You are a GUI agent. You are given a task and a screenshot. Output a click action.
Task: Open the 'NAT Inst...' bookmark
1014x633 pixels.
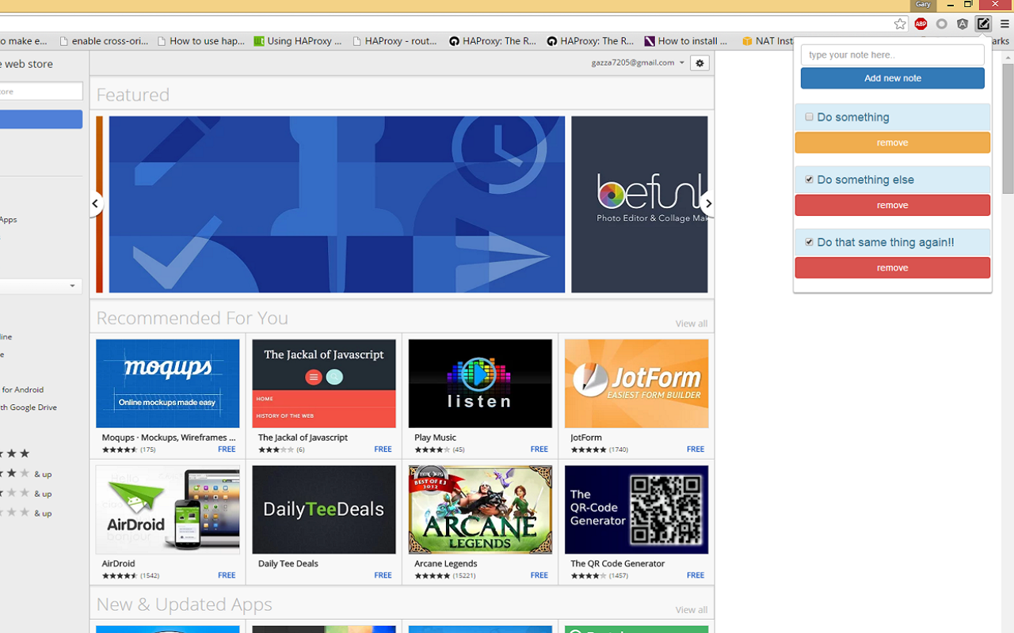click(768, 41)
